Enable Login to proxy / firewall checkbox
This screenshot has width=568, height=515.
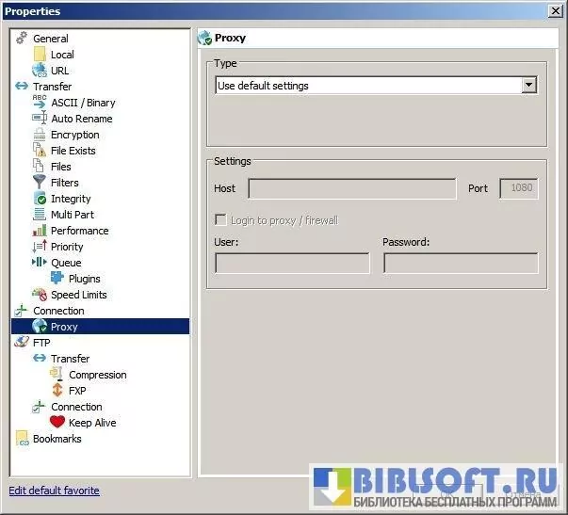point(221,220)
